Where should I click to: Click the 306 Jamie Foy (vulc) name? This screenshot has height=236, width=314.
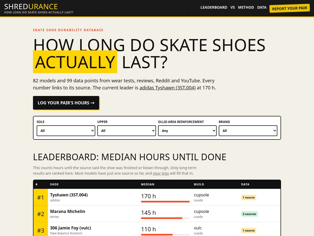[x=70, y=228]
